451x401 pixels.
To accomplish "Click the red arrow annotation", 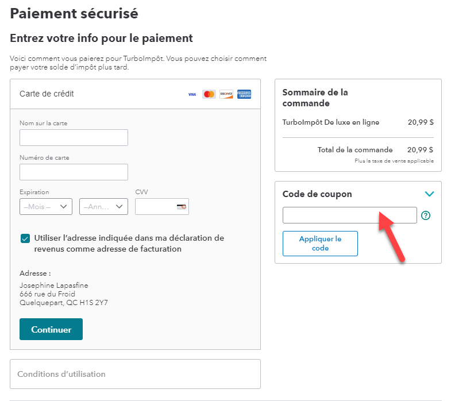I will 391,237.
